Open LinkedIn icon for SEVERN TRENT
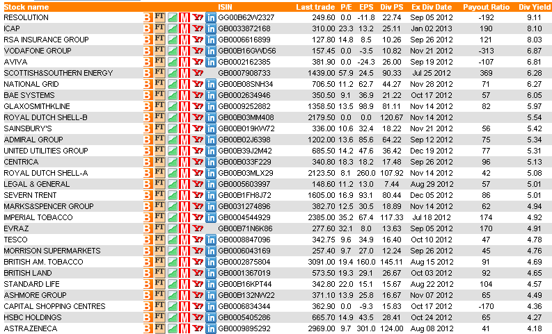The height and width of the screenshot is (334, 552). click(x=210, y=195)
